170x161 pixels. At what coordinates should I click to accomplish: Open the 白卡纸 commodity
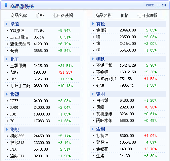[102, 100]
